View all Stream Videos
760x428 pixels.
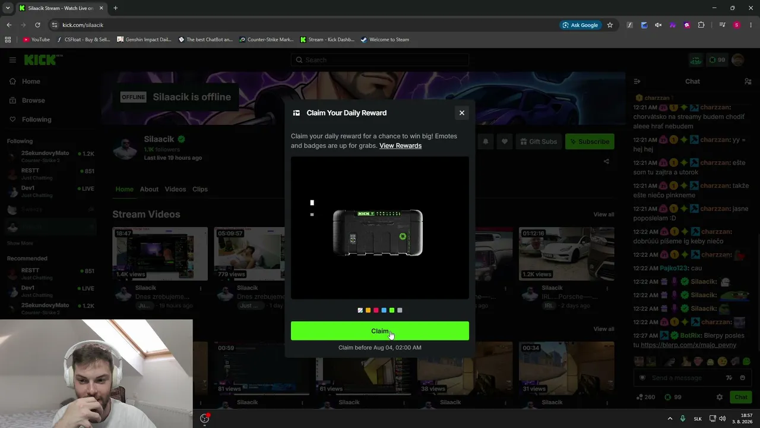(x=604, y=215)
